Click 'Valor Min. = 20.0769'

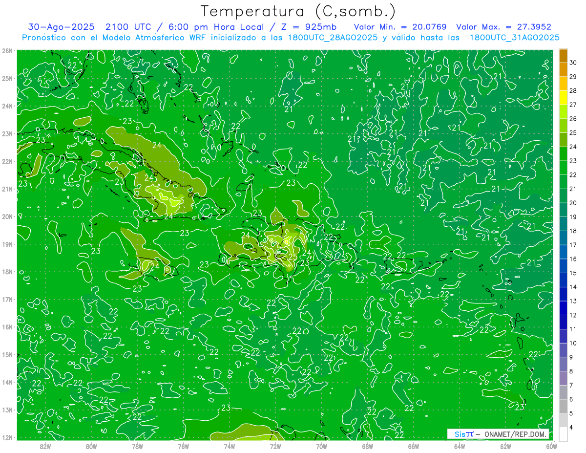pyautogui.click(x=400, y=27)
